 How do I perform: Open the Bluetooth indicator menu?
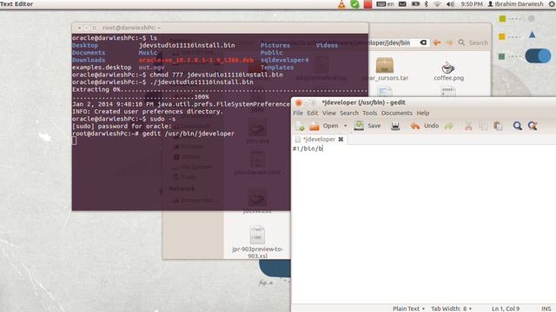click(427, 4)
